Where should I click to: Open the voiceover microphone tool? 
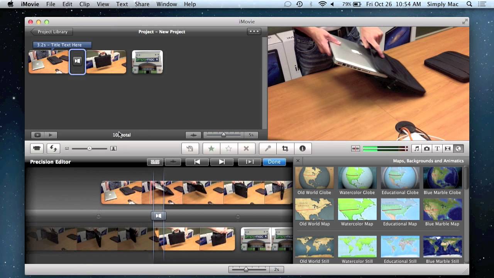pyautogui.click(x=267, y=148)
